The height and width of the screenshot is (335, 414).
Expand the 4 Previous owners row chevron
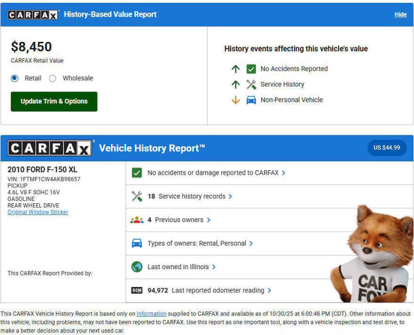(209, 220)
